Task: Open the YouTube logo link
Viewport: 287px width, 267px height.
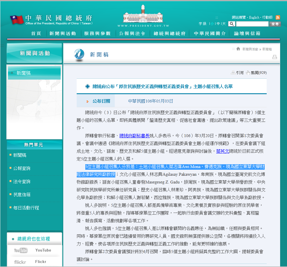Action: [21, 250]
